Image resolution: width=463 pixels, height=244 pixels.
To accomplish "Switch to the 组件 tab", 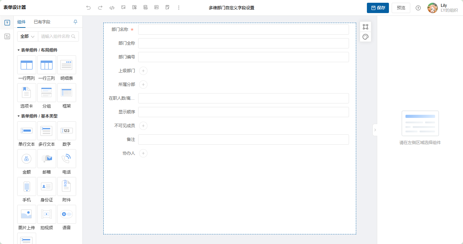I will 21,22.
